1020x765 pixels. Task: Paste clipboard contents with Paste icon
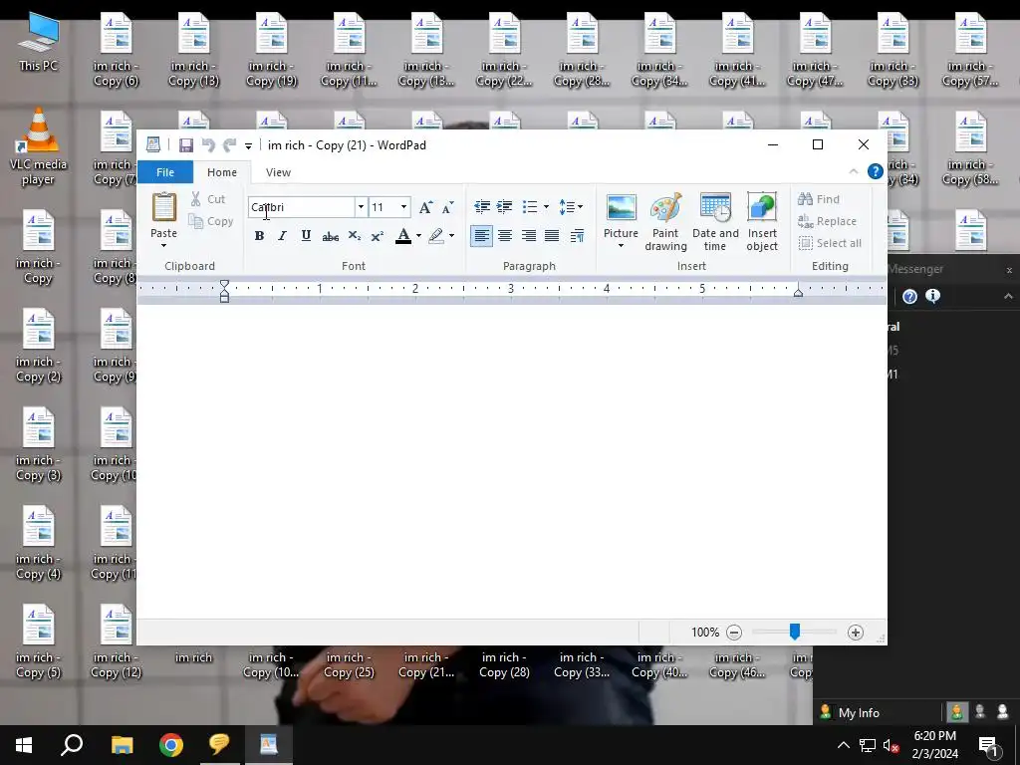(x=164, y=207)
